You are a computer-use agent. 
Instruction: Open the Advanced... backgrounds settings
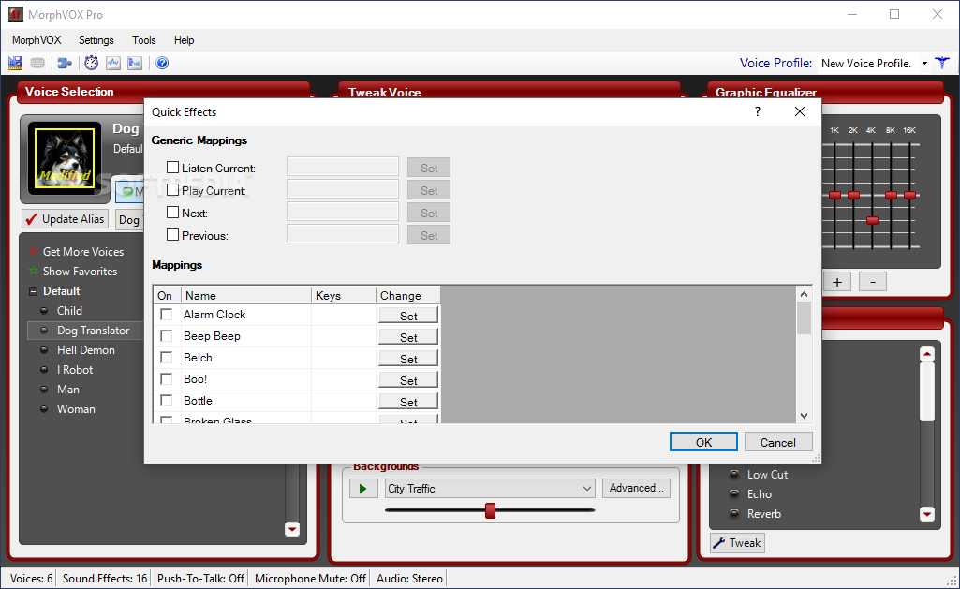636,488
